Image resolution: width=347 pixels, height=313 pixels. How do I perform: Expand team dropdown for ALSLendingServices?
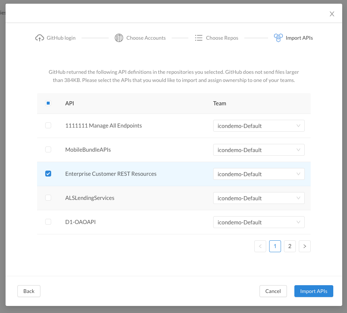[x=259, y=198]
